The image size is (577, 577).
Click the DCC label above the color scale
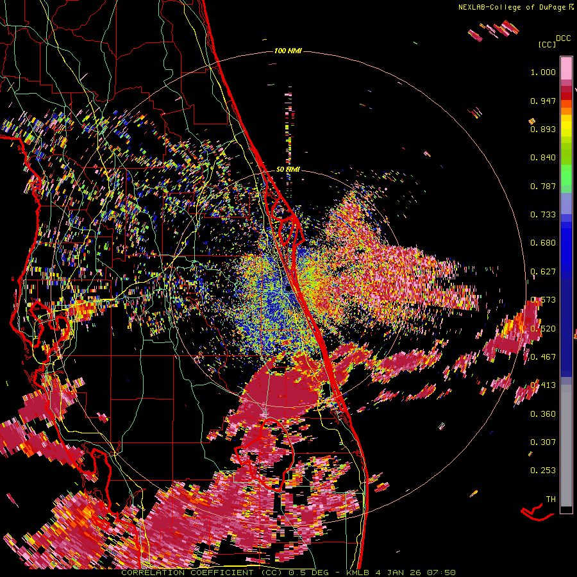pyautogui.click(x=563, y=38)
